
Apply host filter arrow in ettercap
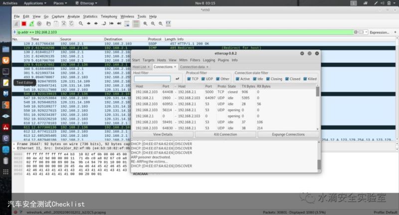pos(178,79)
